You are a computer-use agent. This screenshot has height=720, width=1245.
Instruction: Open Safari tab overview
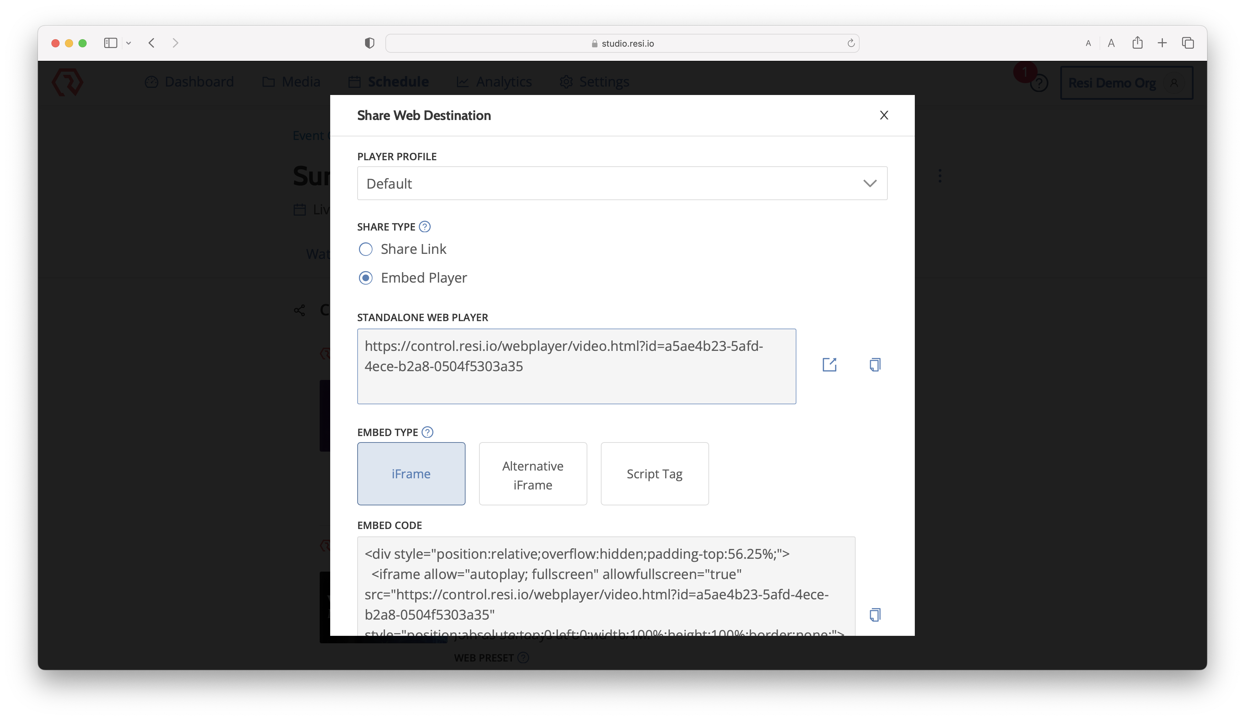(x=1188, y=43)
